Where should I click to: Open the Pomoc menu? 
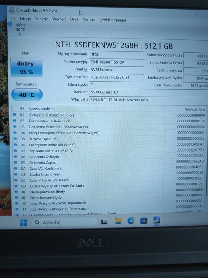(89, 19)
